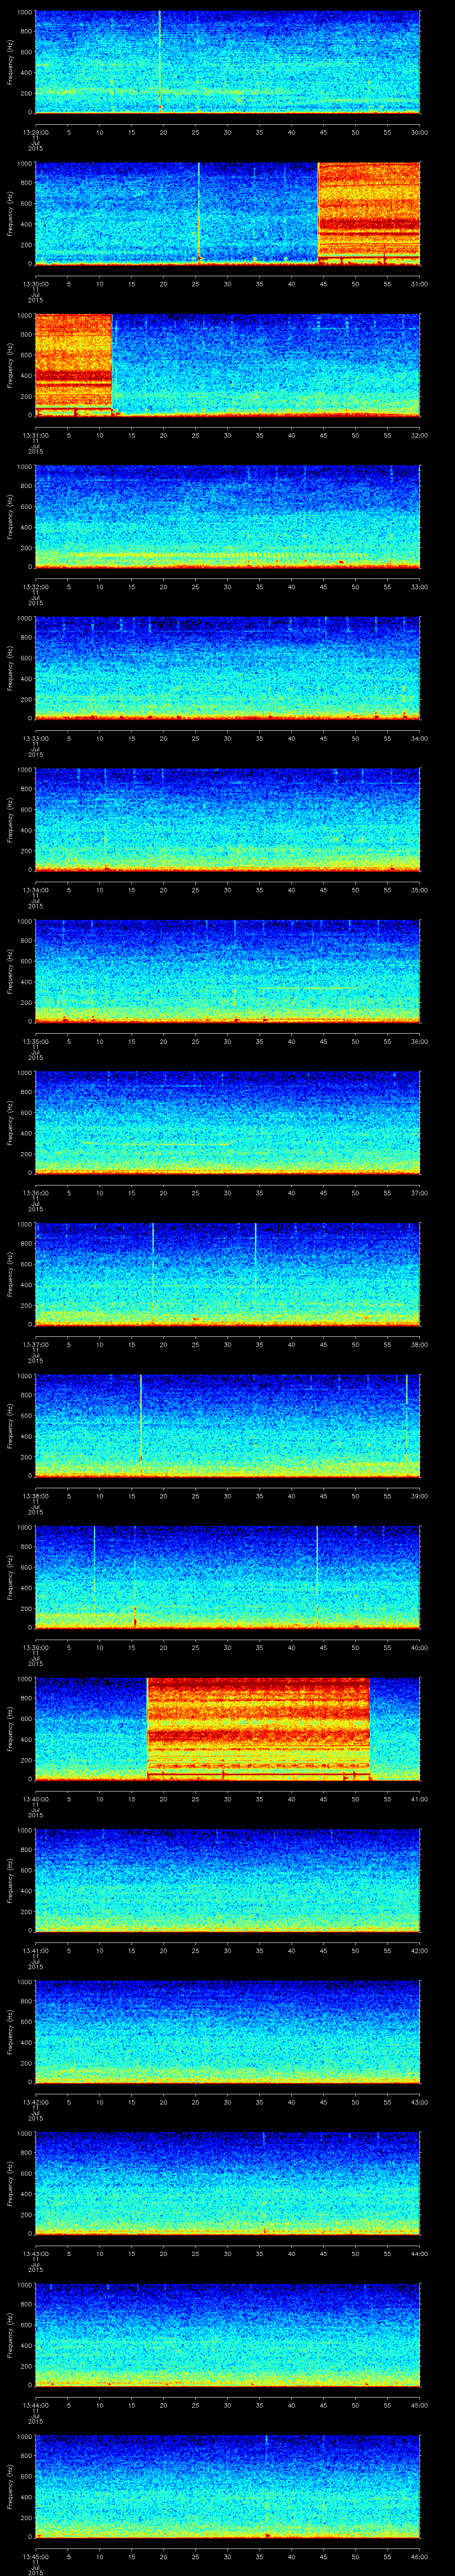This screenshot has height=2576, width=455.
Task: Click the '46:00' end label of the last spectrogram
Action: [420, 2557]
